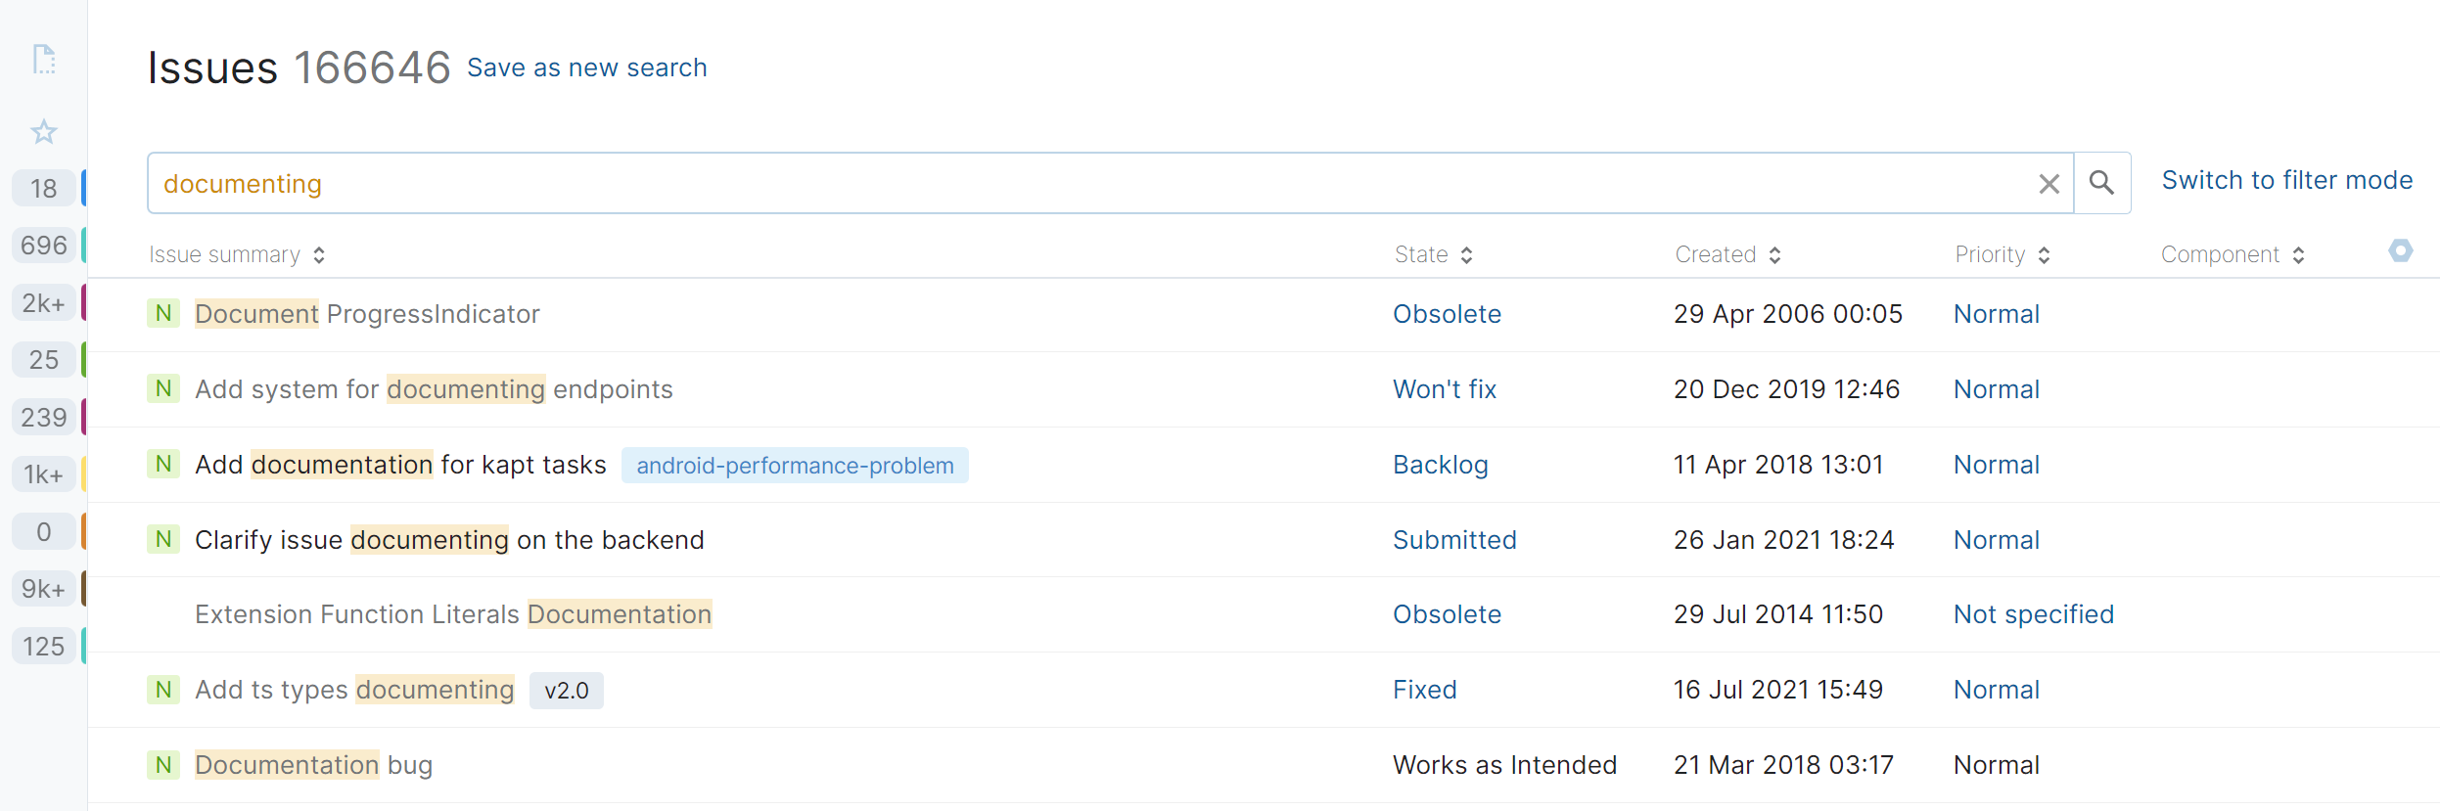
Task: Select the 125 saved search badge in sidebar
Action: coord(43,645)
